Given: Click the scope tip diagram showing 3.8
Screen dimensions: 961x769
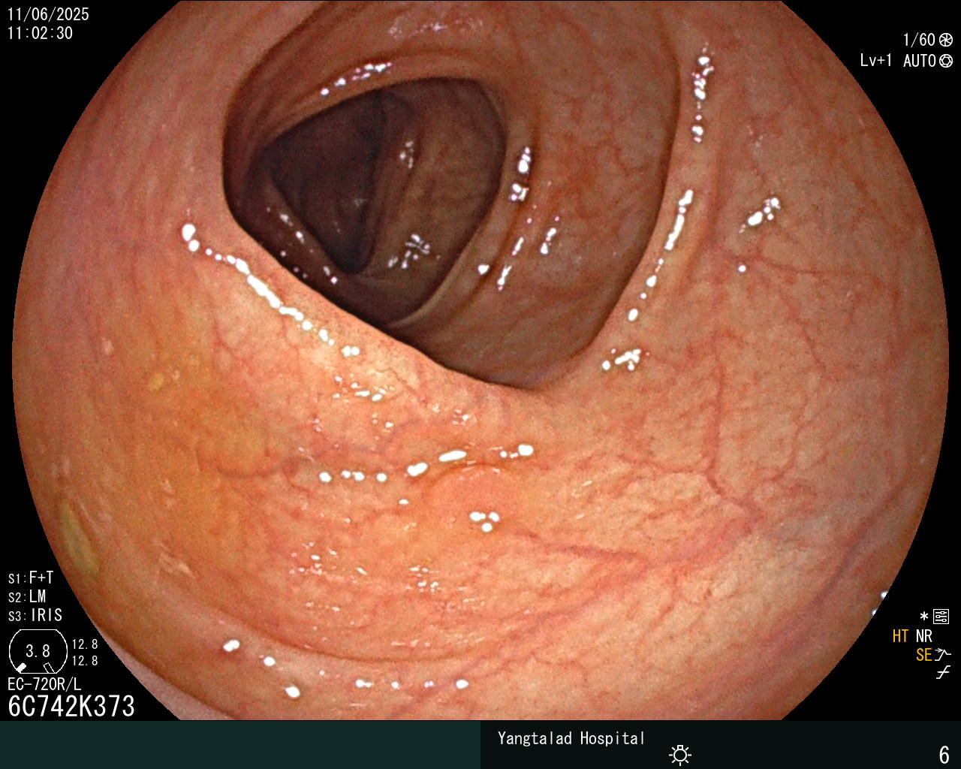Looking at the screenshot, I should click(x=38, y=651).
